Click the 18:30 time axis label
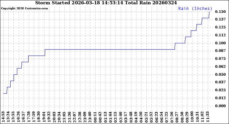This screenshot has height=124, width=229. [38, 117]
